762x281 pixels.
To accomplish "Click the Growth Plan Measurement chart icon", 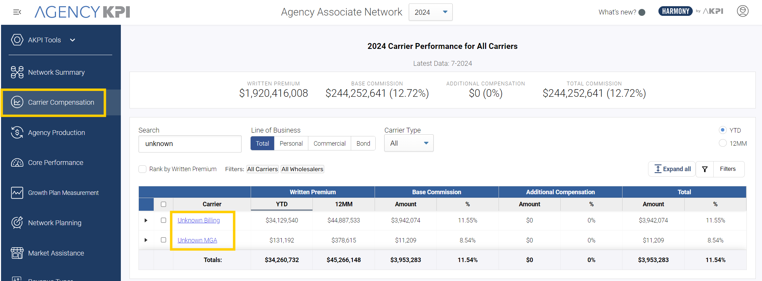I will click(17, 193).
